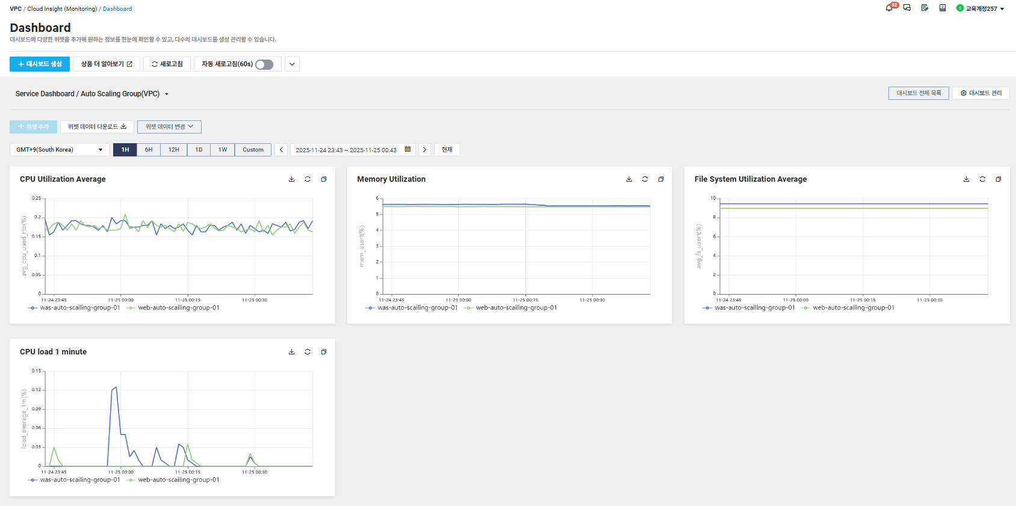
Task: Select the 1D time range tab
Action: 199,150
